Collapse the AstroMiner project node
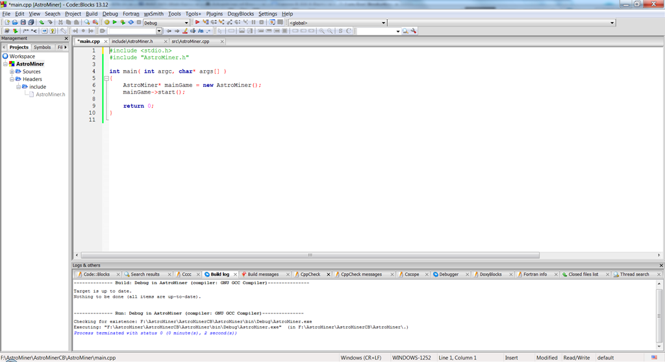 click(x=5, y=64)
